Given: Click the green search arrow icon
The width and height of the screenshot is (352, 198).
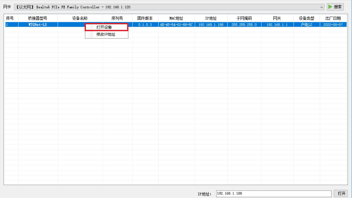Looking at the screenshot, I should point(330,7).
